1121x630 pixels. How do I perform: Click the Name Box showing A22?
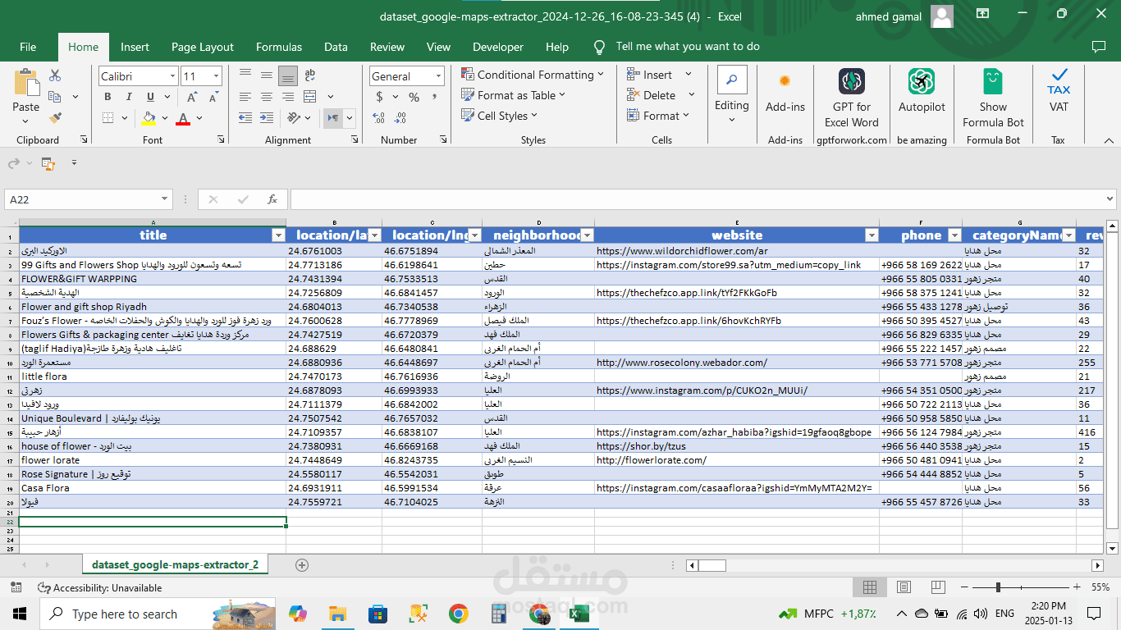click(x=80, y=199)
